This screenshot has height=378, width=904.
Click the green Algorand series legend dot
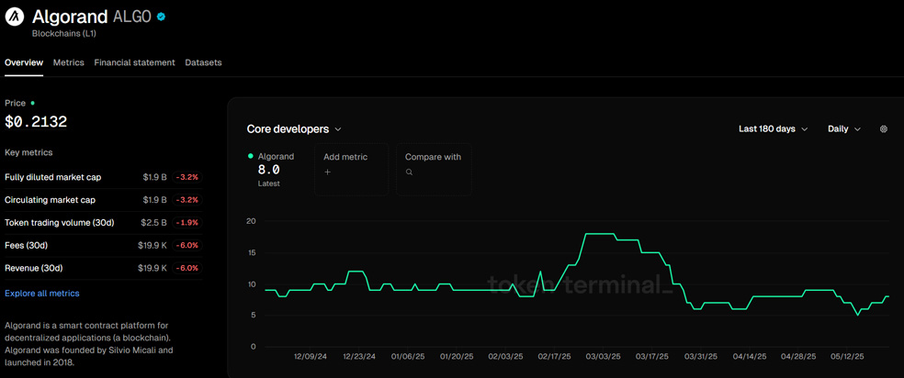pyautogui.click(x=251, y=157)
